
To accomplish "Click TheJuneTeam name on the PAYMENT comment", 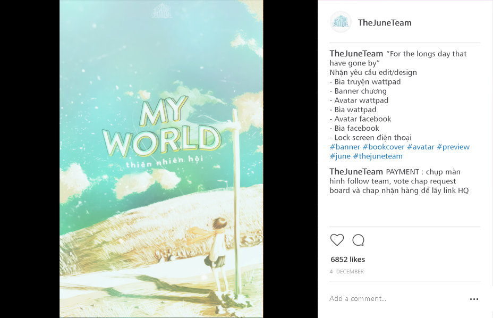I will point(356,172).
